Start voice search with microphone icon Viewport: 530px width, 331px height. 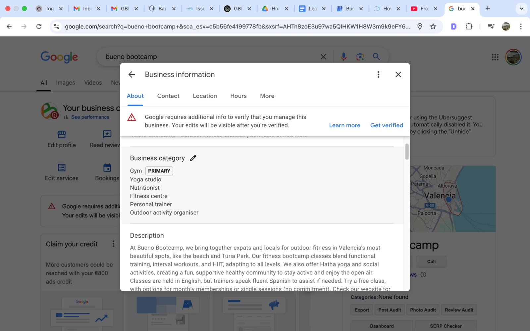coord(344,57)
